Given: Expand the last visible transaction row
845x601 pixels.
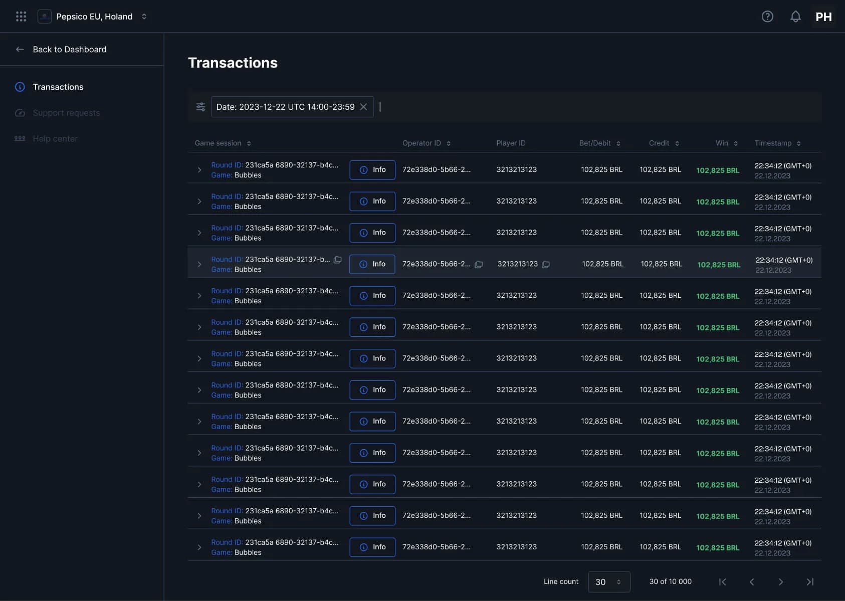Looking at the screenshot, I should click(199, 547).
